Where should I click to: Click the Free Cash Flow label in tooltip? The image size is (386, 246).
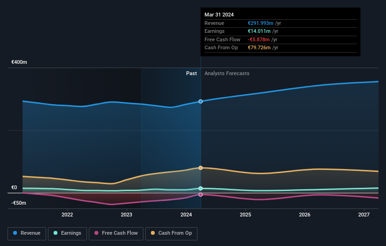[222, 39]
